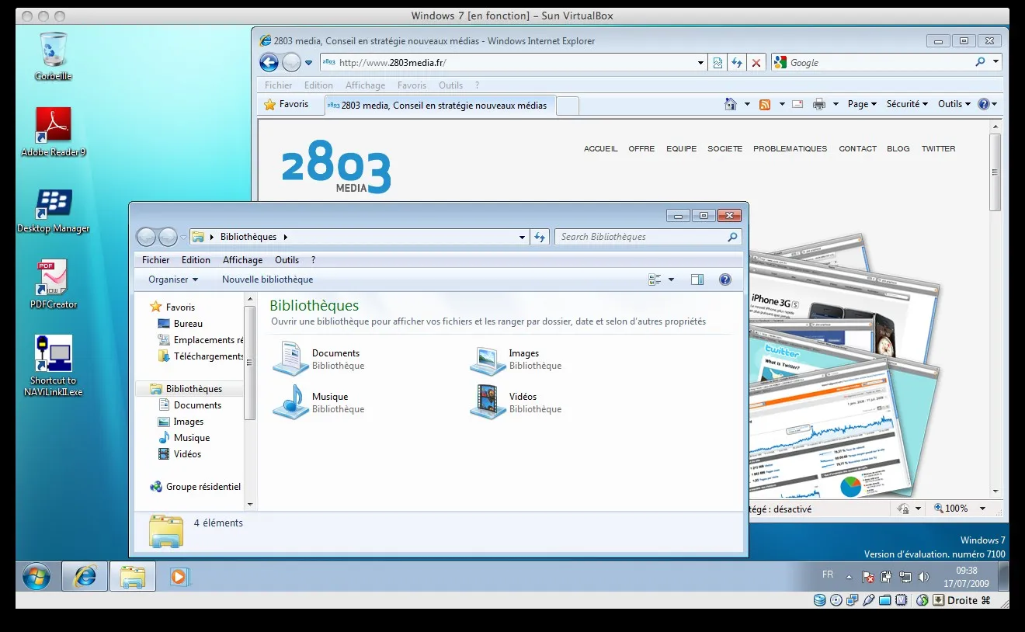Open the Fichier menu in Explorer window
This screenshot has height=632, width=1025.
coord(156,260)
